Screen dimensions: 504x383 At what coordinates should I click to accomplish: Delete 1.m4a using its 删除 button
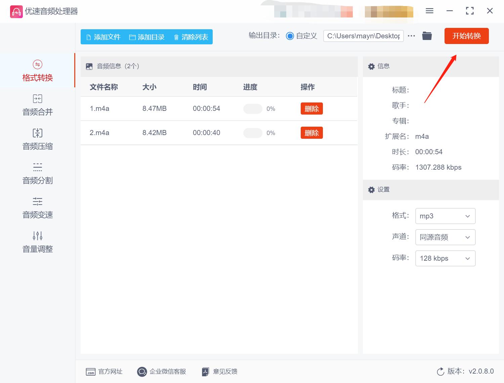coord(311,109)
